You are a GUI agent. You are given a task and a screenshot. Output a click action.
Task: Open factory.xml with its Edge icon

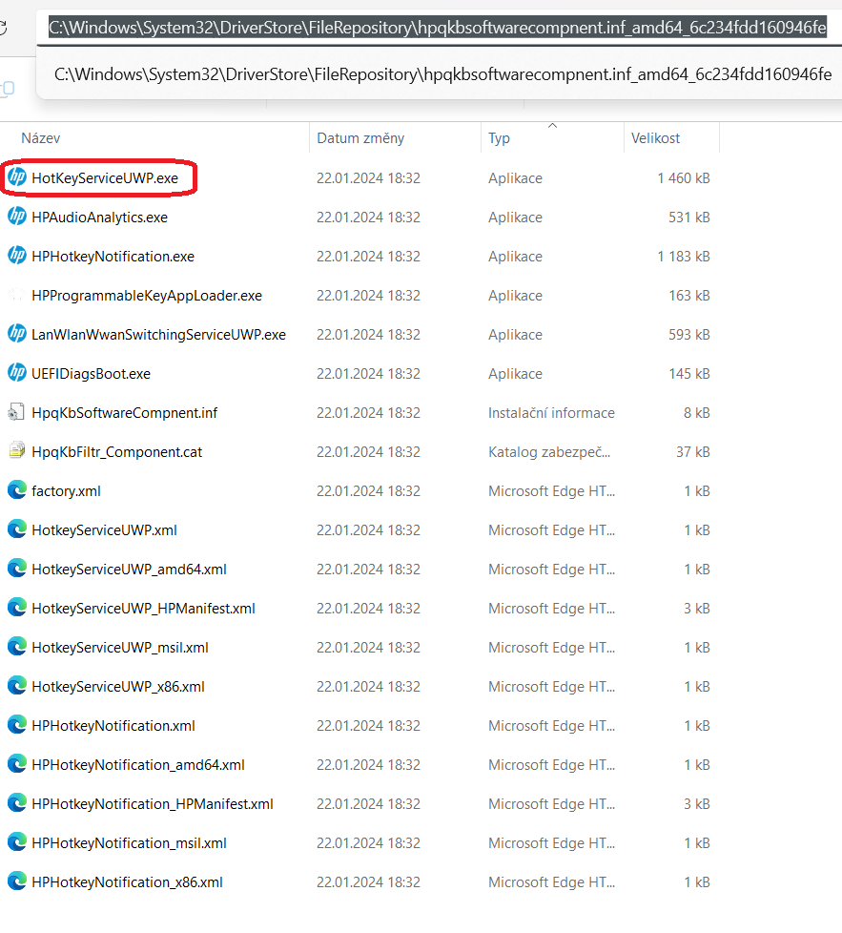click(x=16, y=490)
